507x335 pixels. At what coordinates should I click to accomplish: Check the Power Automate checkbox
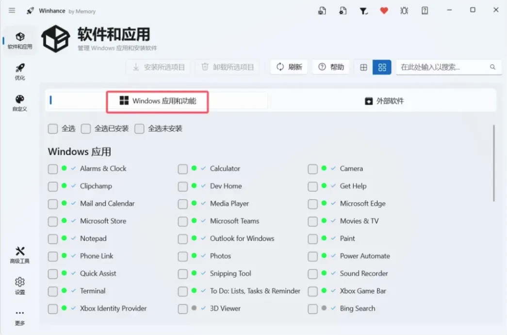point(312,256)
